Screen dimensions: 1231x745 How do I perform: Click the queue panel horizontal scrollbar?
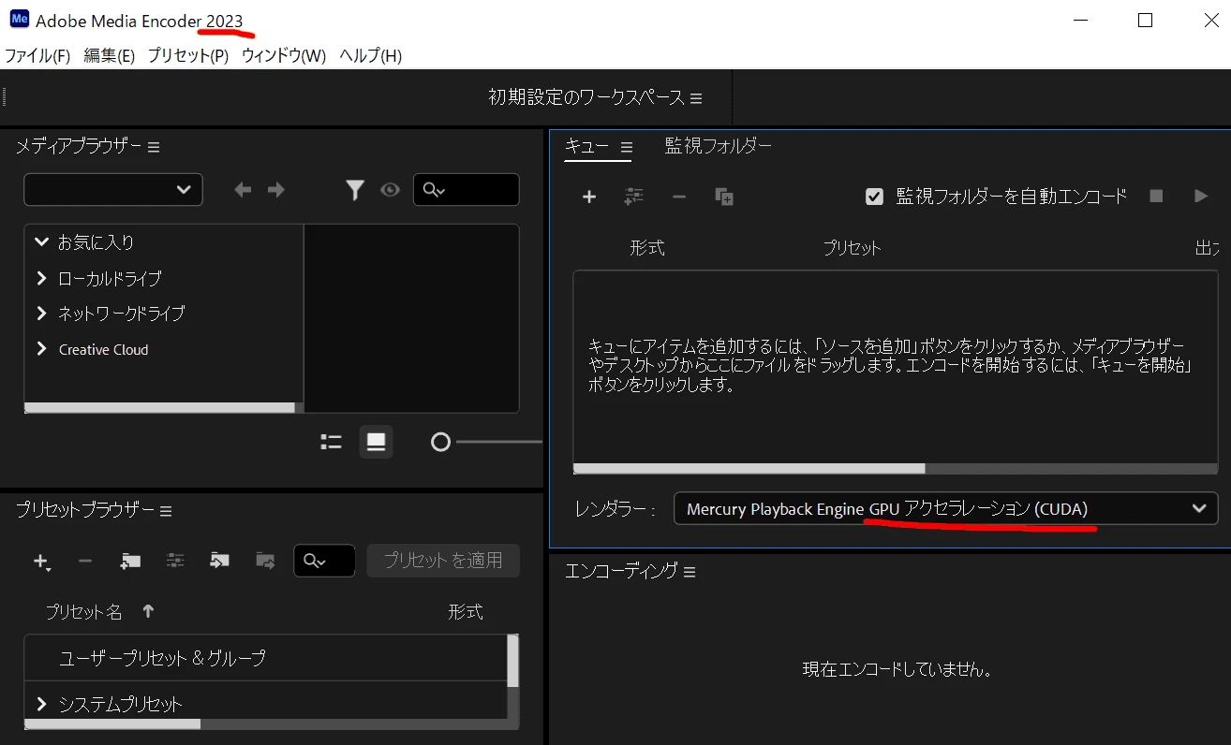tap(749, 468)
